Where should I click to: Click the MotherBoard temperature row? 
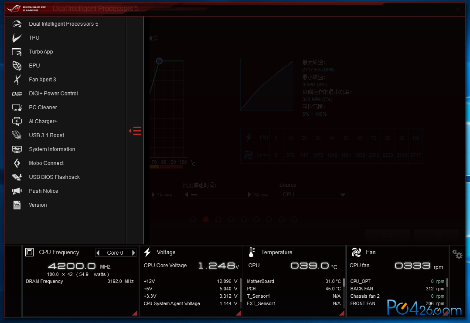pos(294,281)
